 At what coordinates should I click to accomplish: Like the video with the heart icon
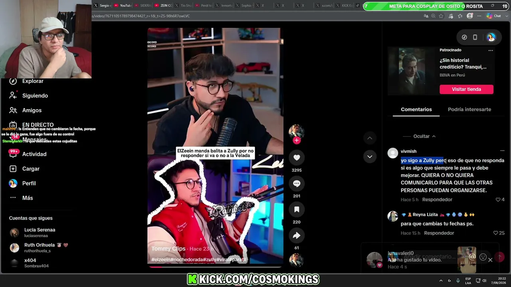pos(297,157)
